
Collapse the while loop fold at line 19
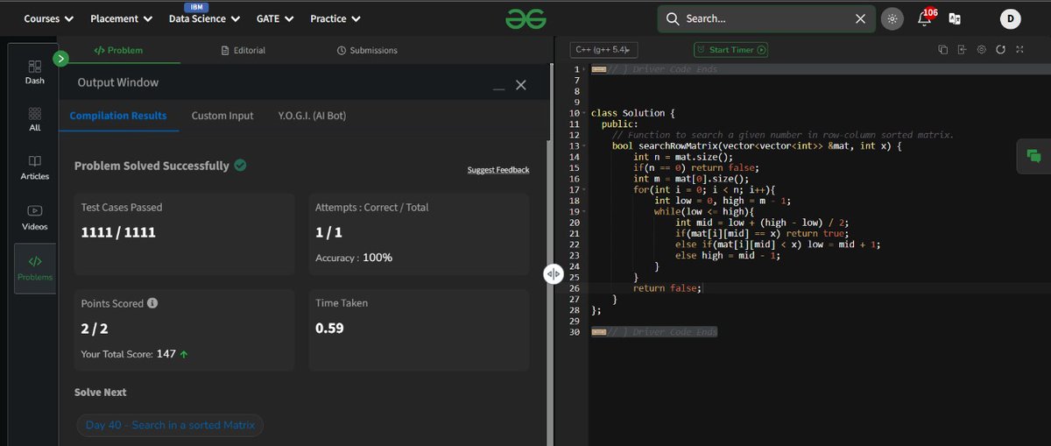(x=583, y=212)
